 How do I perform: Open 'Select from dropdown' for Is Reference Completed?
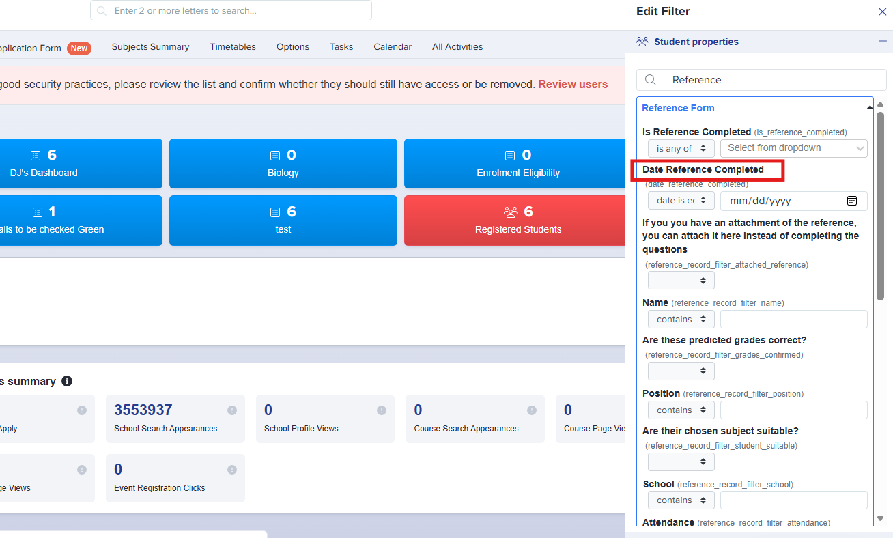793,148
